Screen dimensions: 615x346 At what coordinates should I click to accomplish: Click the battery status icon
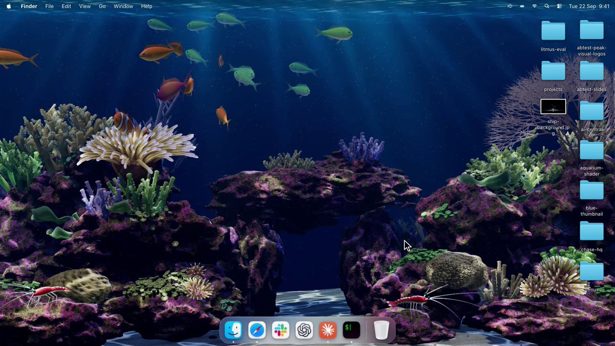pos(522,6)
